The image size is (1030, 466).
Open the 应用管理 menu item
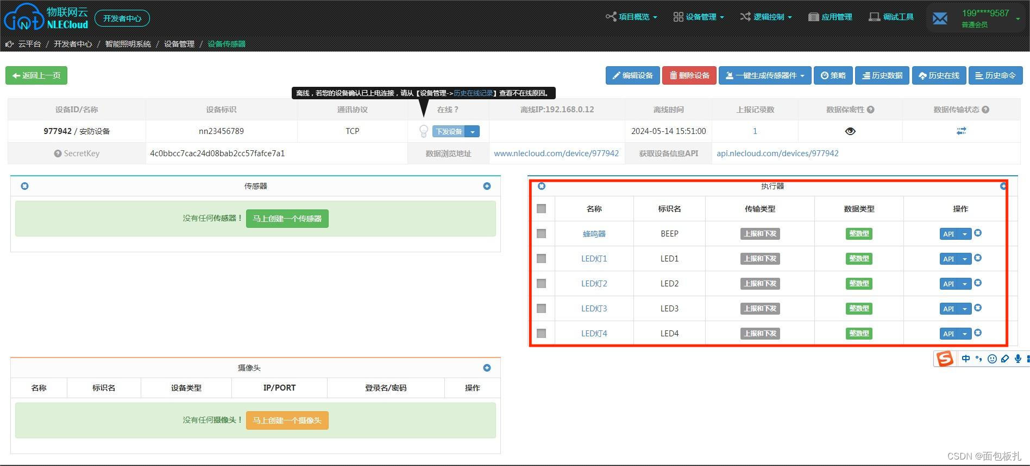click(x=830, y=17)
